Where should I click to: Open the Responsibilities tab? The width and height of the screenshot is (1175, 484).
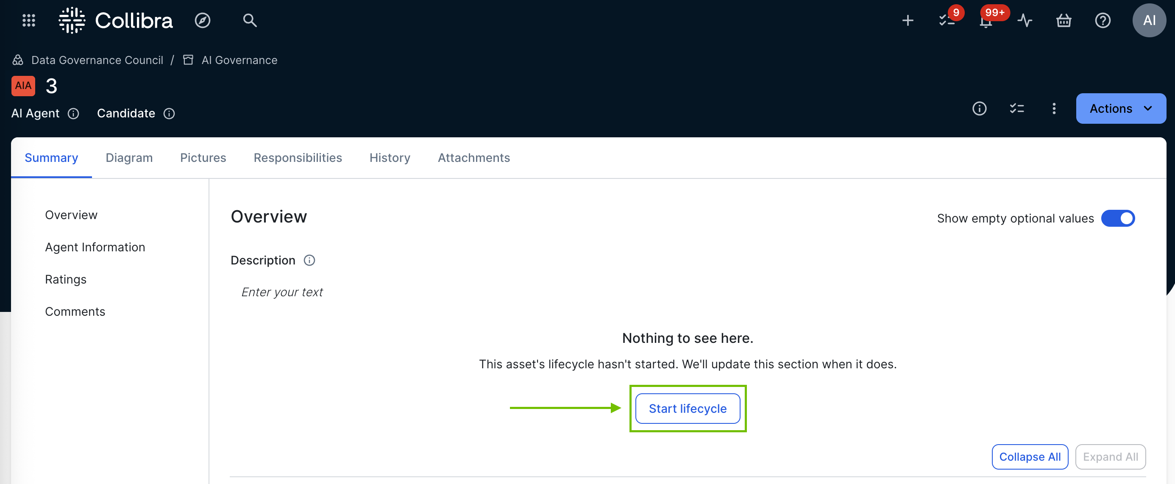tap(298, 158)
